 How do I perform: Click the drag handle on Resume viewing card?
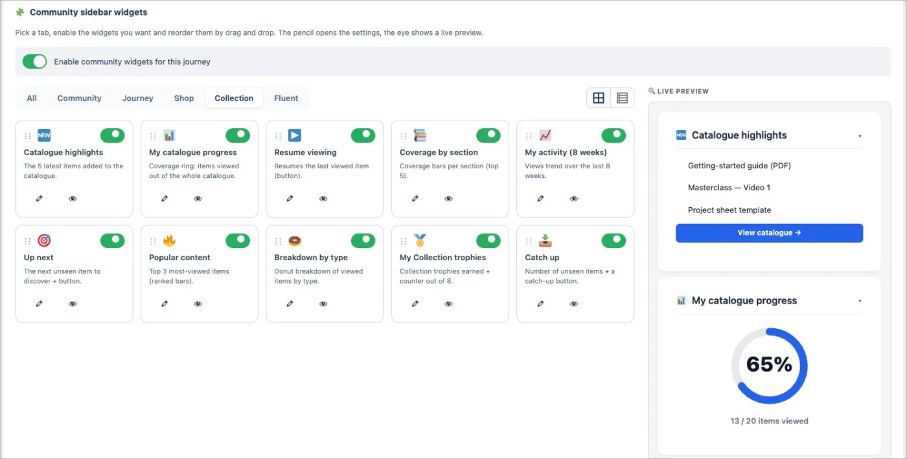(278, 136)
